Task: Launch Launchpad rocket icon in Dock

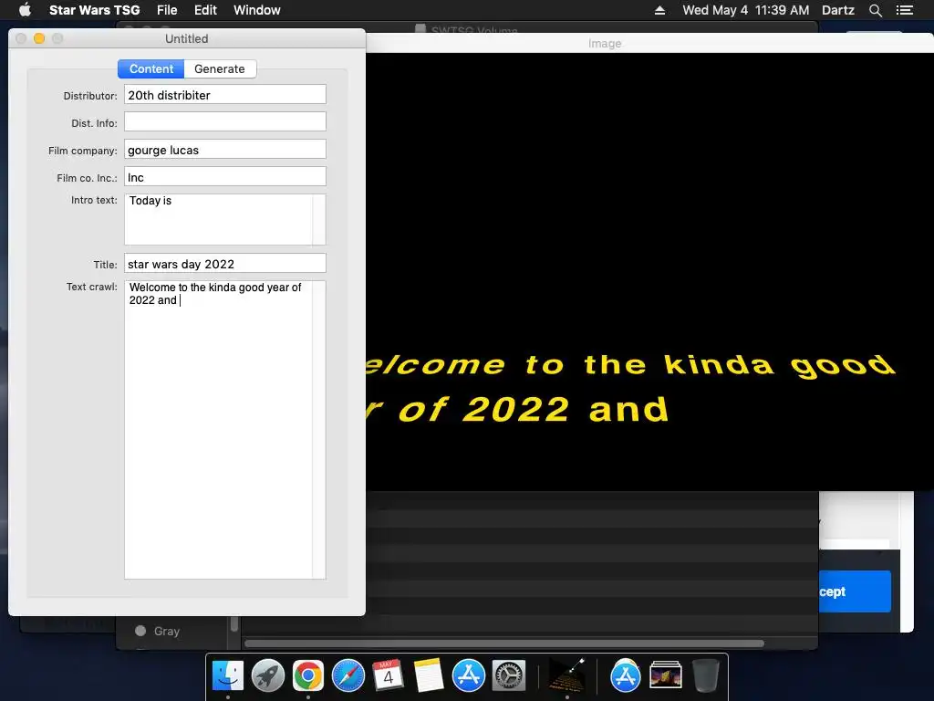Action: coord(268,676)
